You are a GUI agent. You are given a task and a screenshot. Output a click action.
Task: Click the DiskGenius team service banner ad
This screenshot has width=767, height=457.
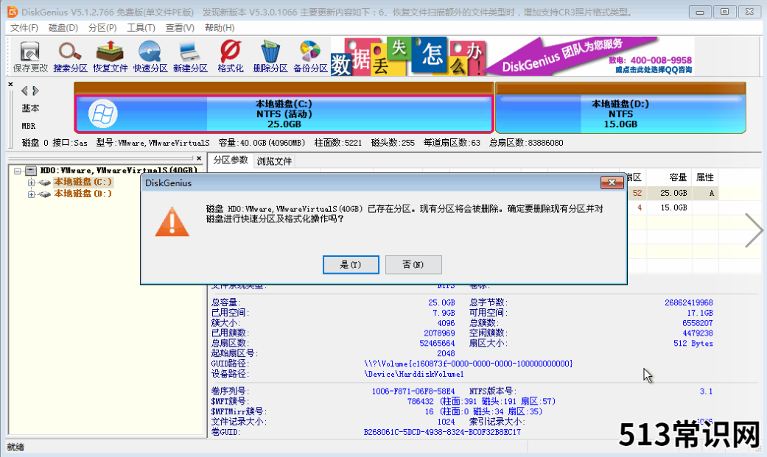coord(590,57)
